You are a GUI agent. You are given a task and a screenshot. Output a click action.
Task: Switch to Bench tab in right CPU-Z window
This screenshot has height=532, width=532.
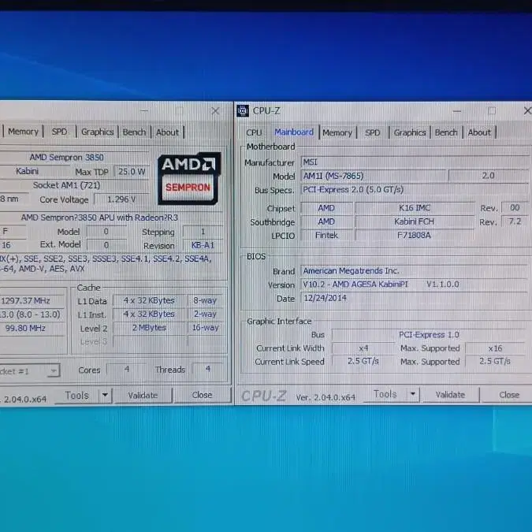click(x=446, y=132)
